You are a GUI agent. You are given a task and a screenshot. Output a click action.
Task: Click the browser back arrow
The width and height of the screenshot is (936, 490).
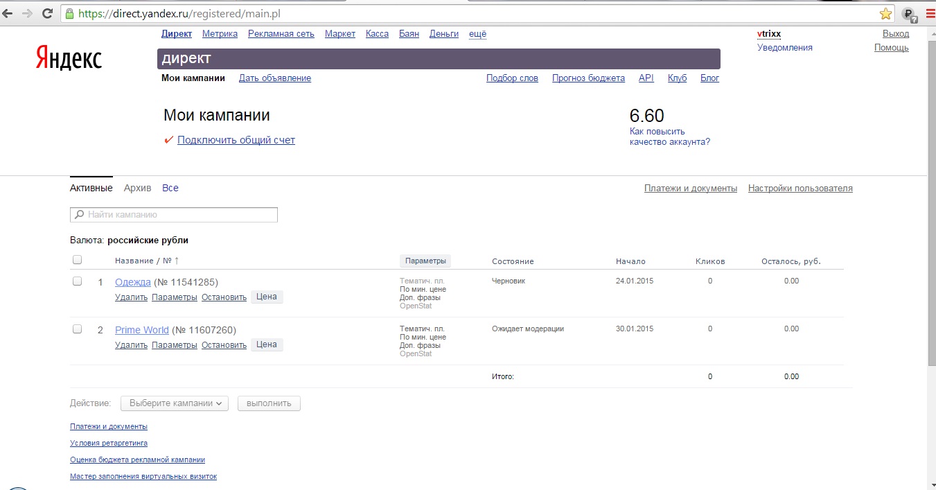pyautogui.click(x=8, y=13)
